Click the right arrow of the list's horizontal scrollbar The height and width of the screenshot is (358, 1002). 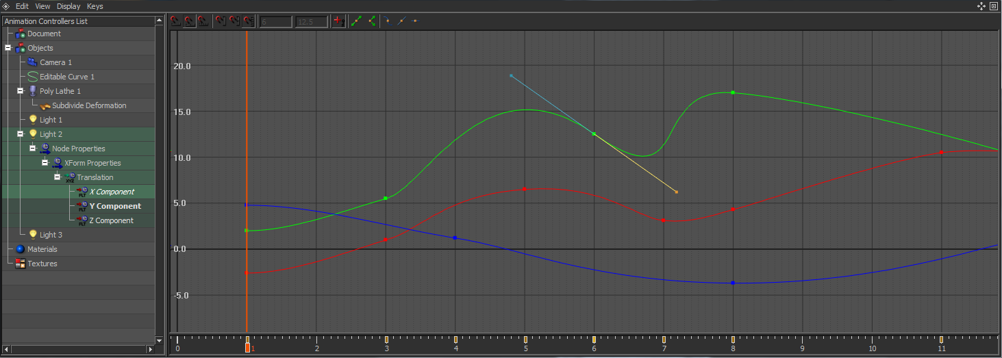151,349
